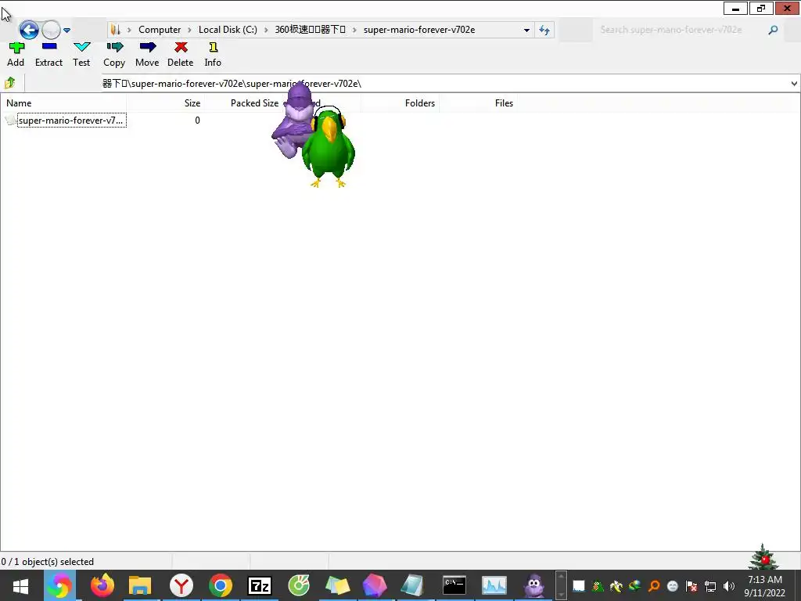This screenshot has height=601, width=801.
Task: Click the green Add plus icon
Action: coord(16,48)
